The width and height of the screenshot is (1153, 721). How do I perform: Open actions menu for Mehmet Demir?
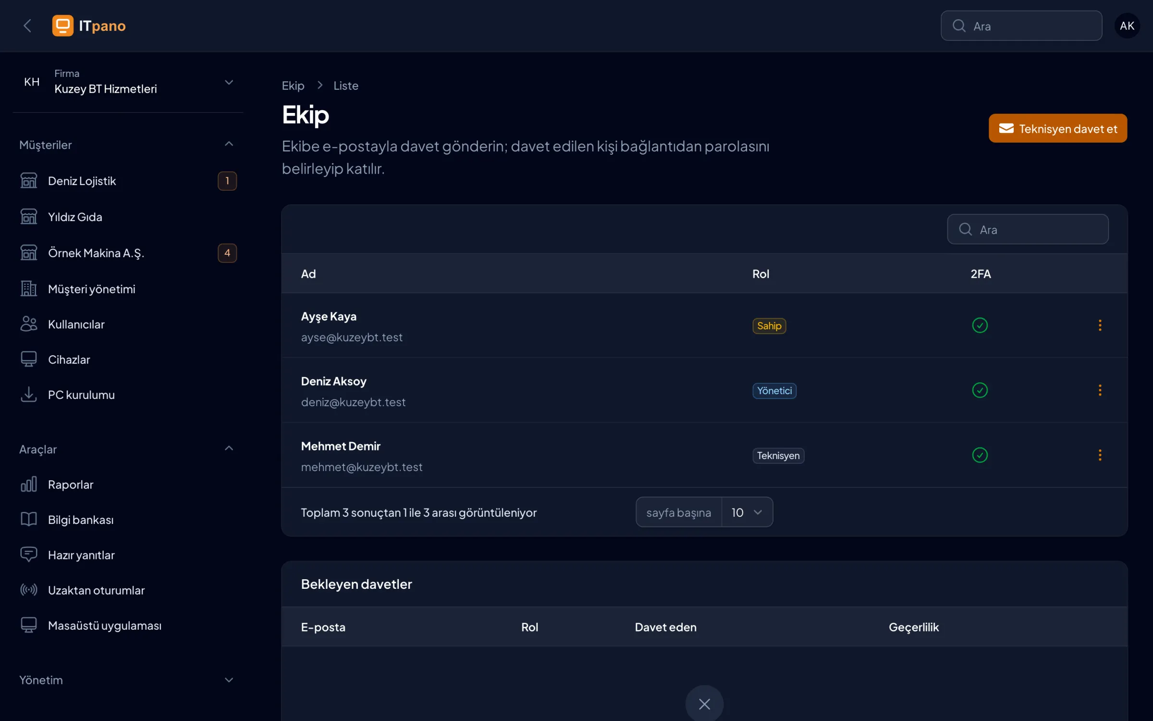[1100, 455]
